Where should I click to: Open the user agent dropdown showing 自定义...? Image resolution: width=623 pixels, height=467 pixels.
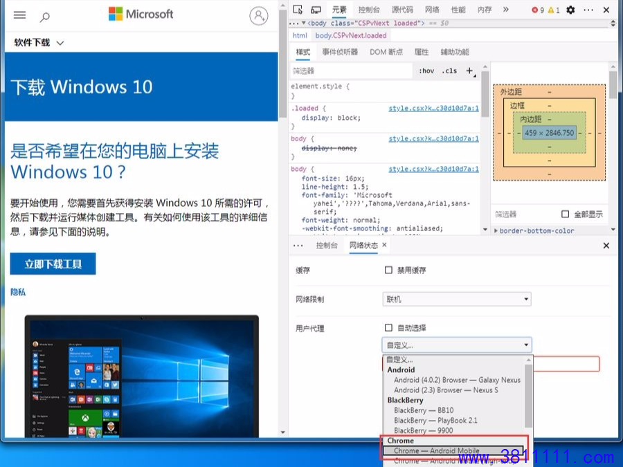(457, 345)
